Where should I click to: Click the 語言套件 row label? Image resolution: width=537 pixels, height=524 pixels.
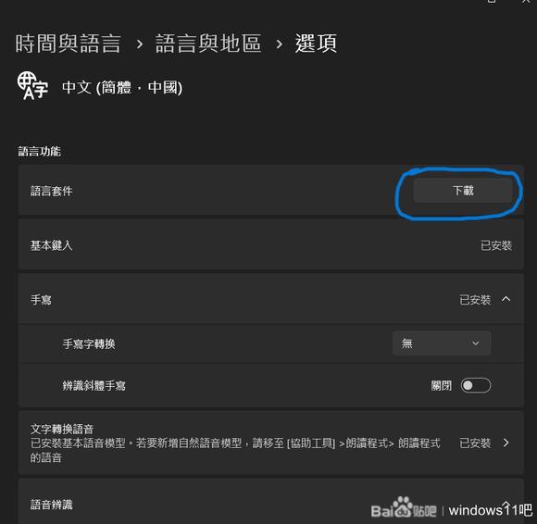[51, 191]
